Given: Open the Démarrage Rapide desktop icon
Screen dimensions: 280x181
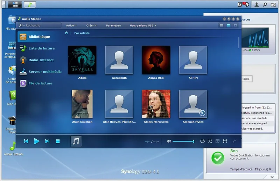Looking at the screenshot, I should 11,125.
